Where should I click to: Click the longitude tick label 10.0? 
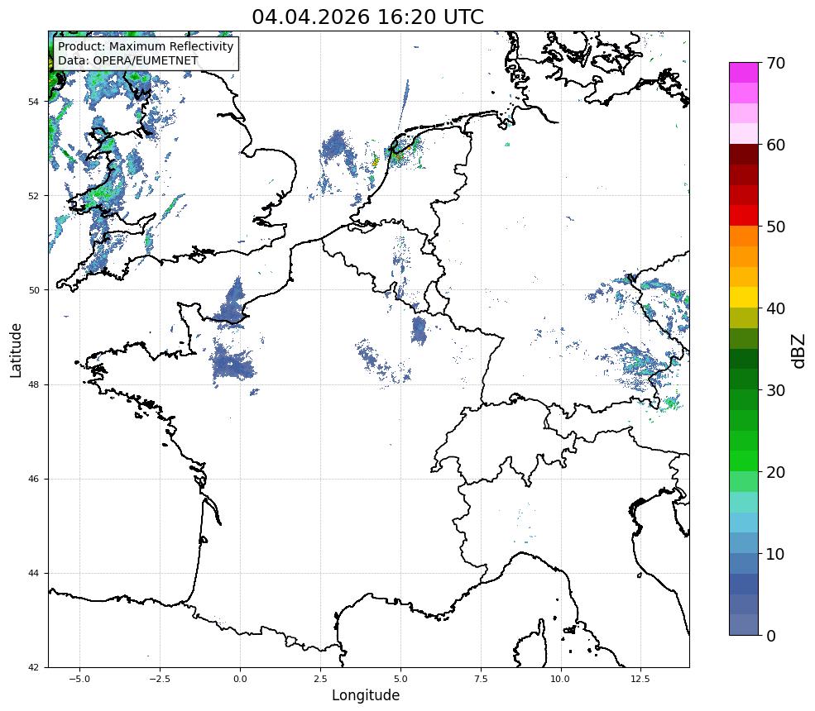pos(560,679)
